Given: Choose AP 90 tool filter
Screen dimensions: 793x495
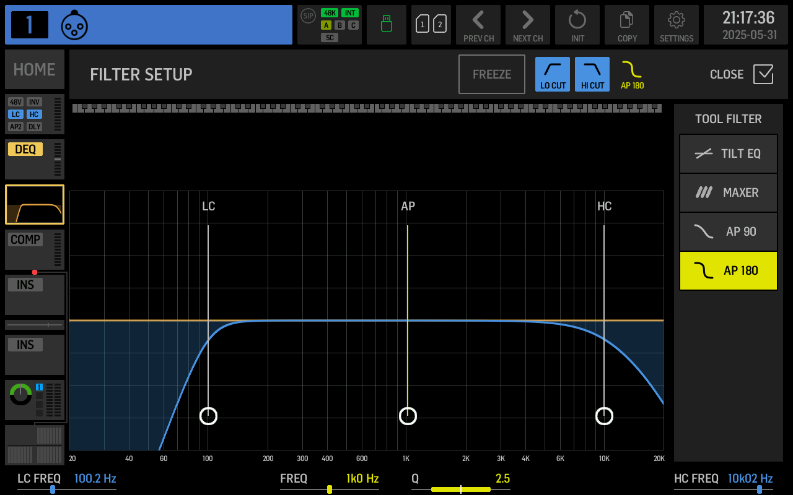Looking at the screenshot, I should (x=728, y=231).
